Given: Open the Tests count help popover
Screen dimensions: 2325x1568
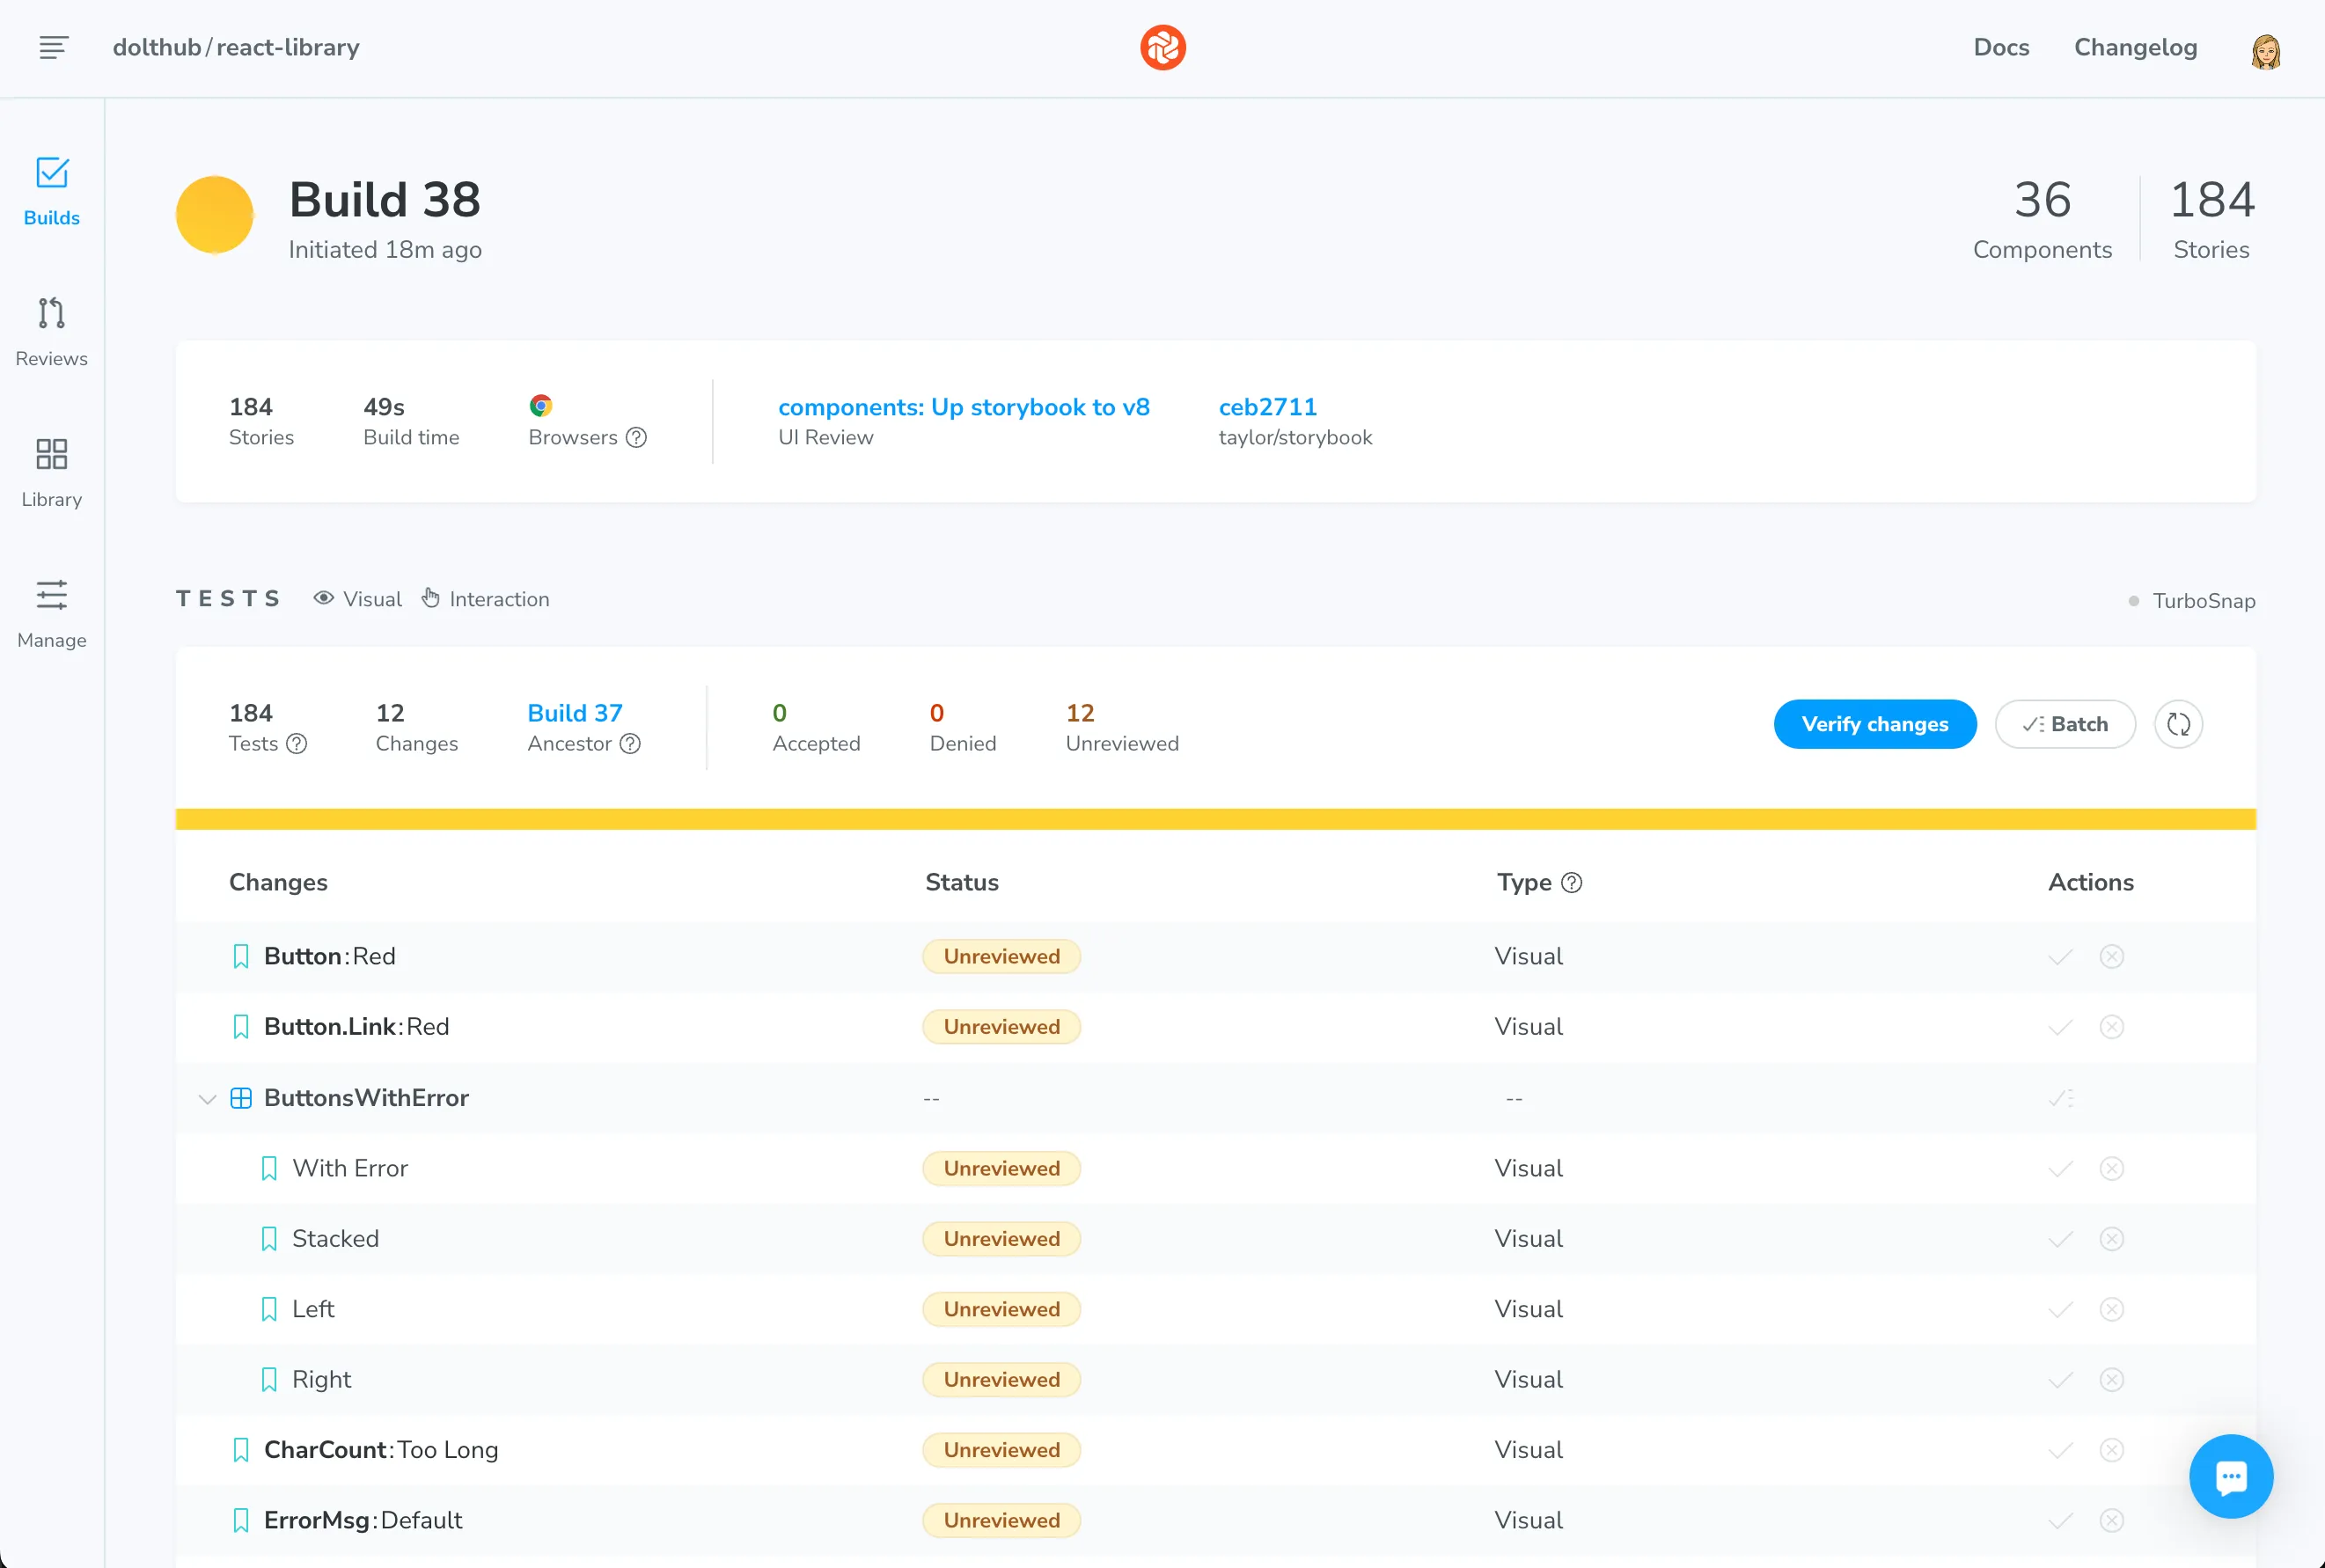Looking at the screenshot, I should 297,743.
